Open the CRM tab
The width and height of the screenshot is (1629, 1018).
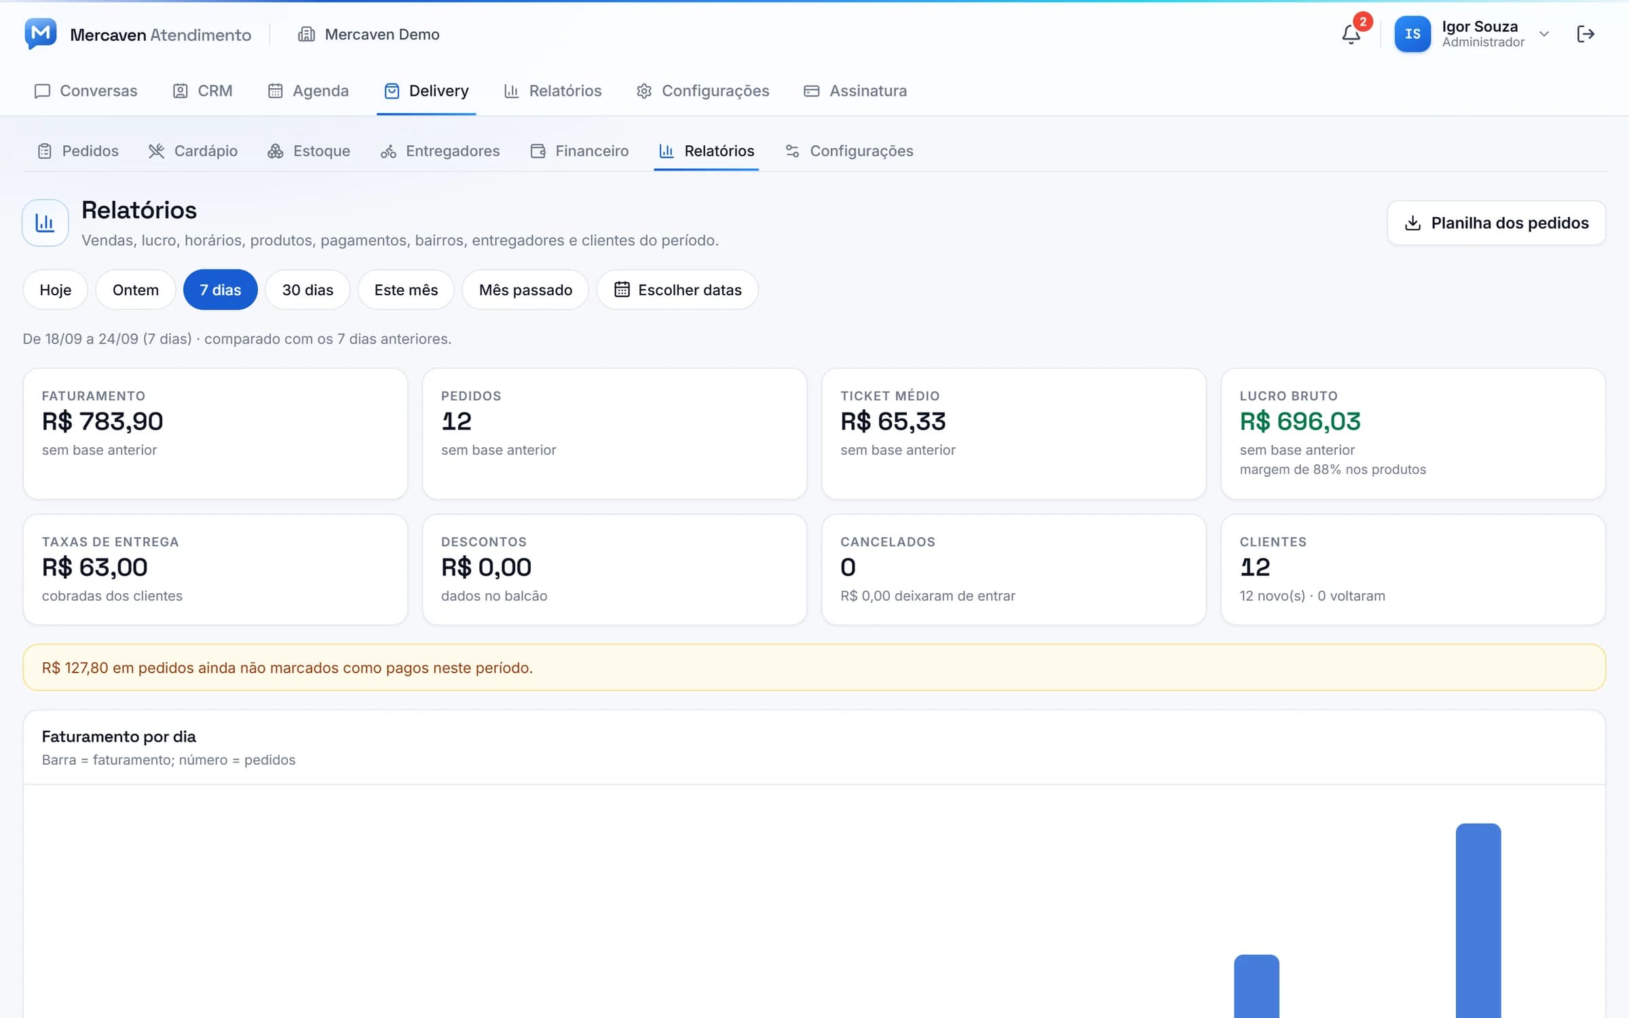(202, 91)
